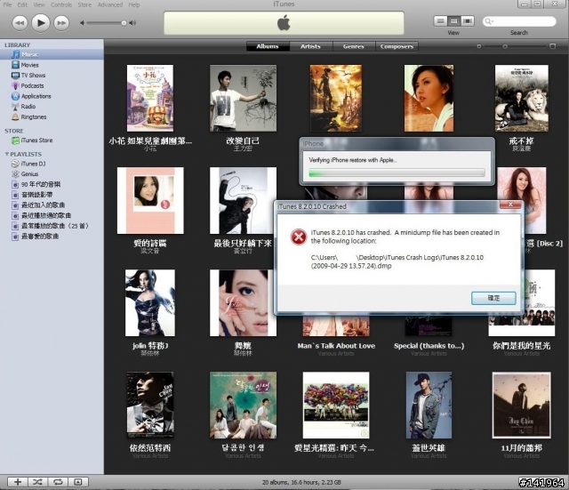Switch to List view button
Viewport: 569px width, 490px height.
[x=441, y=21]
